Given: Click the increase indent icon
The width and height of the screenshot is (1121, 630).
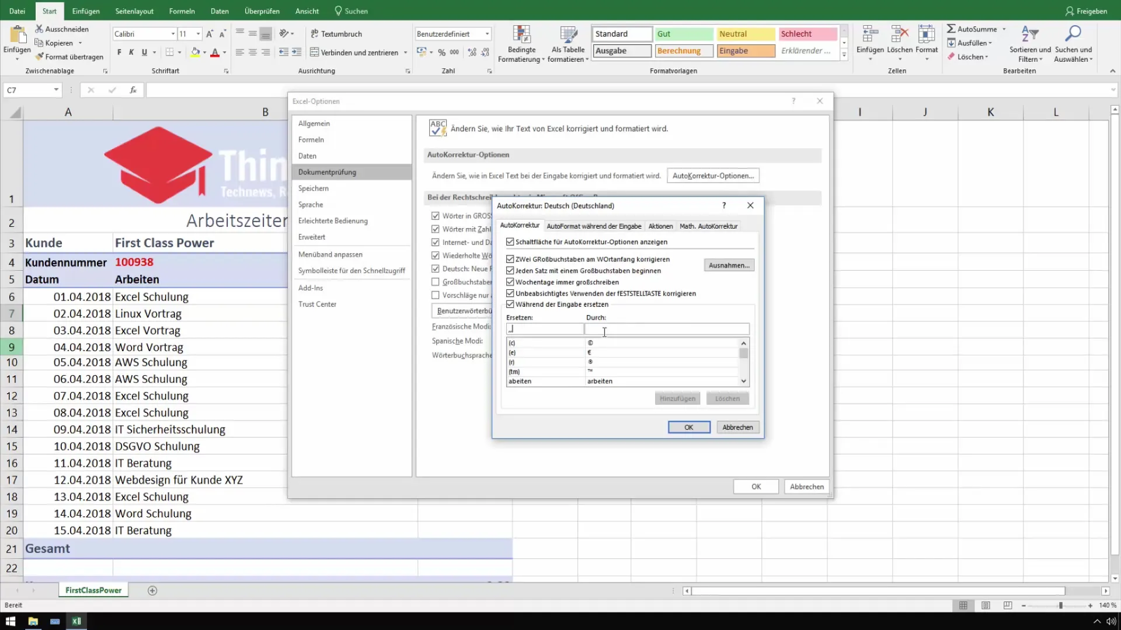Looking at the screenshot, I should (297, 52).
